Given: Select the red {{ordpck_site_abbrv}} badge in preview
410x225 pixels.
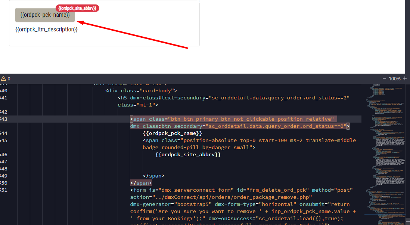Looking at the screenshot, I should (77, 8).
